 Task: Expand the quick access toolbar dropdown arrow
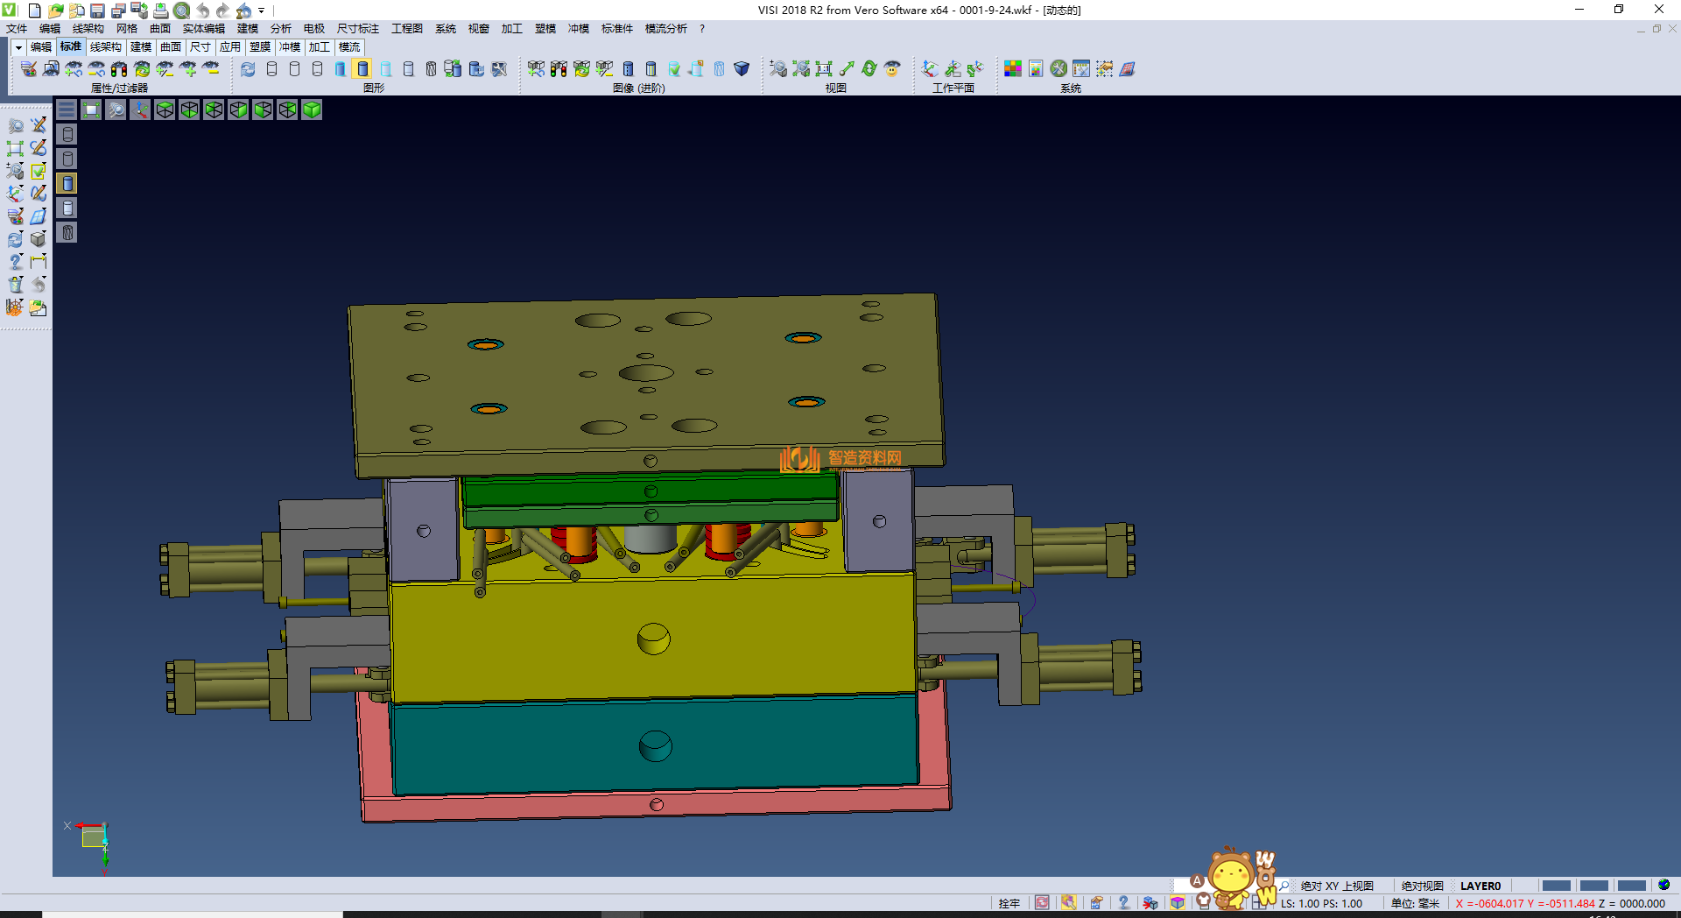262,11
